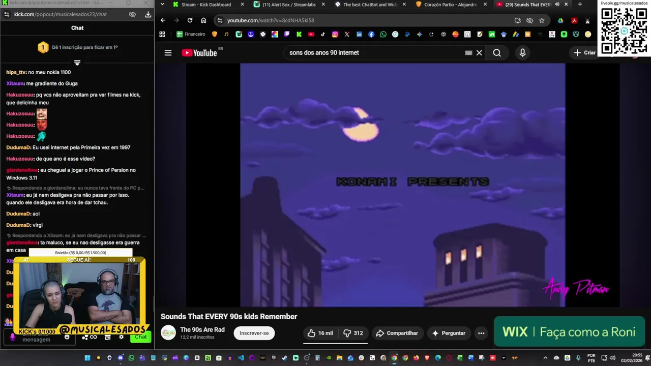The image size is (651, 366).
Task: Go back in the browser
Action: 163,20
